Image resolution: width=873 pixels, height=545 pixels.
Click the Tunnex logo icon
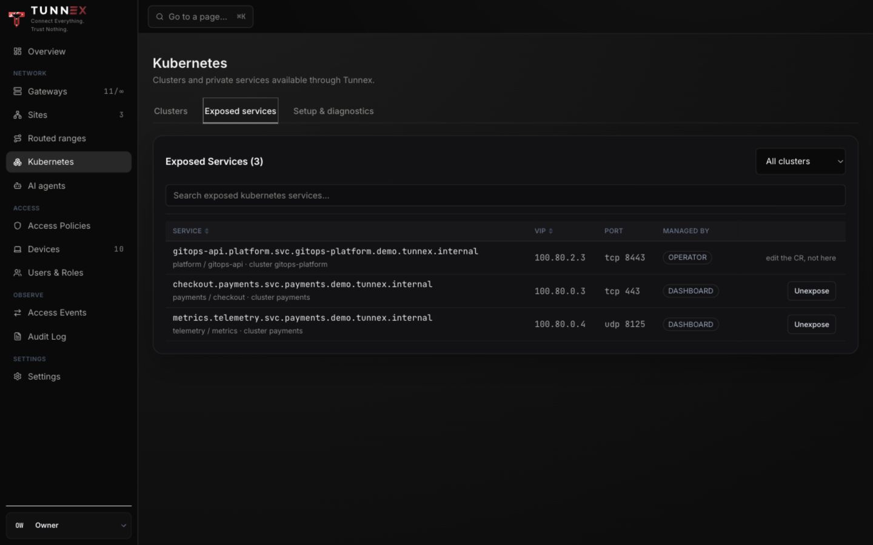pyautogui.click(x=16, y=18)
